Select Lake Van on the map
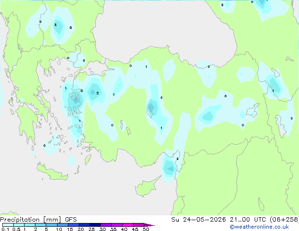299x231 pixels. coord(252,110)
